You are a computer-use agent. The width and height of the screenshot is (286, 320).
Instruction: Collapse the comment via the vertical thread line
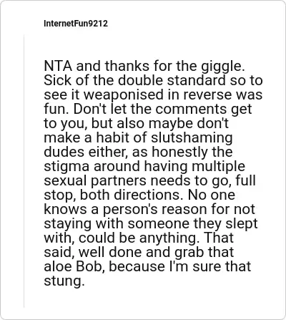24,171
